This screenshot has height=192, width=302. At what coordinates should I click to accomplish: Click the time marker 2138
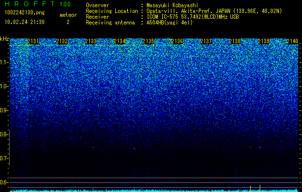[235, 41]
